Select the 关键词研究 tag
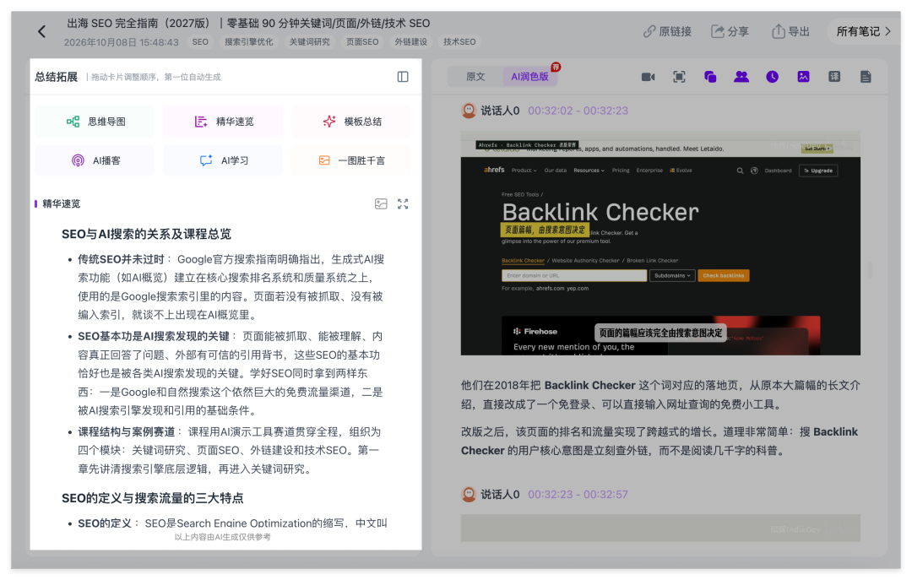The height and width of the screenshot is (580, 912). point(309,42)
